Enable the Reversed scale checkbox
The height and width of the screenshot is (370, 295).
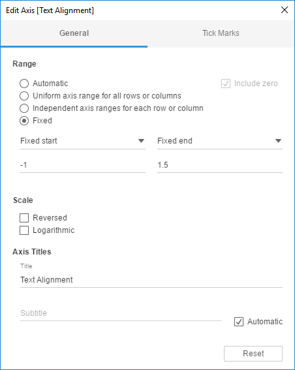[x=24, y=218]
